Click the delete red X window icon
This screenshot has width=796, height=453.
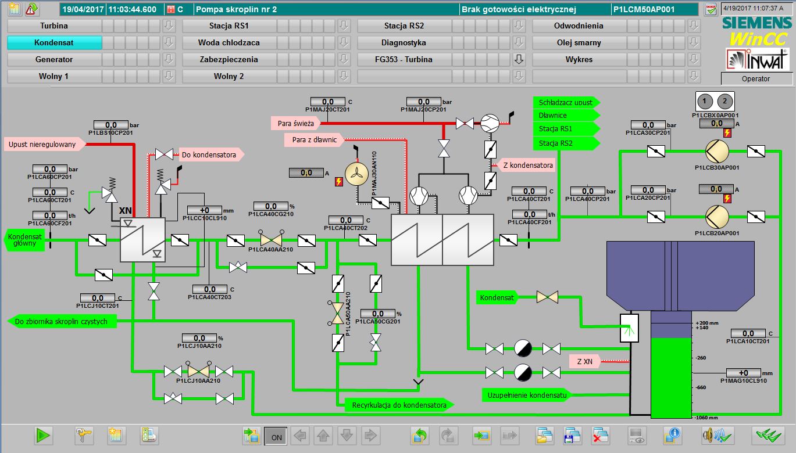click(x=600, y=435)
